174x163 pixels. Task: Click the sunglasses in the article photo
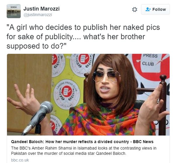(x=106, y=76)
